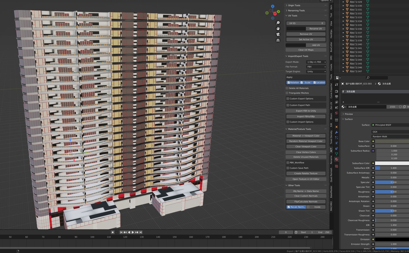This screenshot has height=253, width=409.
Task: Enable Custom Export Options checkbox
Action: 288,99
